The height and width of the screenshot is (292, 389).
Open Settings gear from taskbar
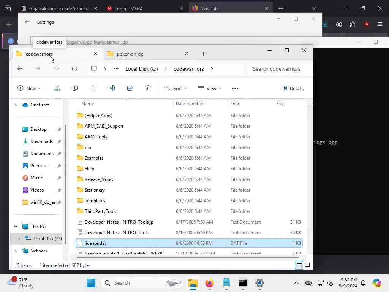(260, 283)
